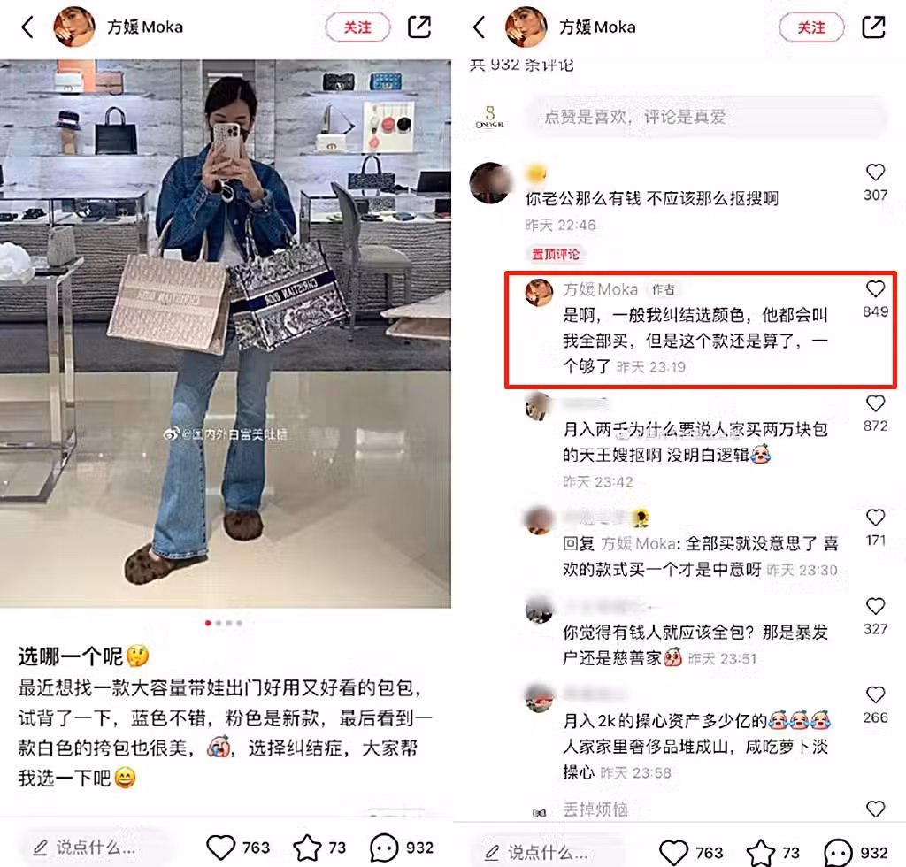
Task: Open the mirror selfie post photo
Action: 226,334
